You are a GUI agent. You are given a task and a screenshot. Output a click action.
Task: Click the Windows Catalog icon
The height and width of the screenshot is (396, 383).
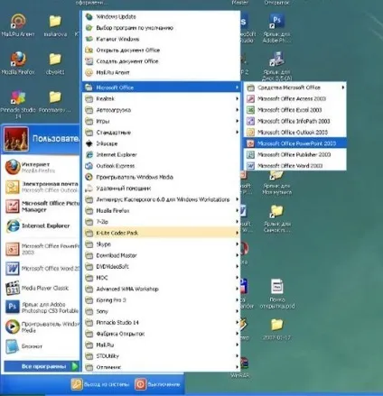(x=89, y=39)
